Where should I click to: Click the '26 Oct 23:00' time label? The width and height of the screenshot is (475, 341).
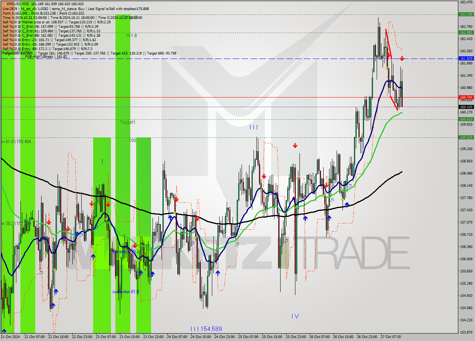(367, 337)
